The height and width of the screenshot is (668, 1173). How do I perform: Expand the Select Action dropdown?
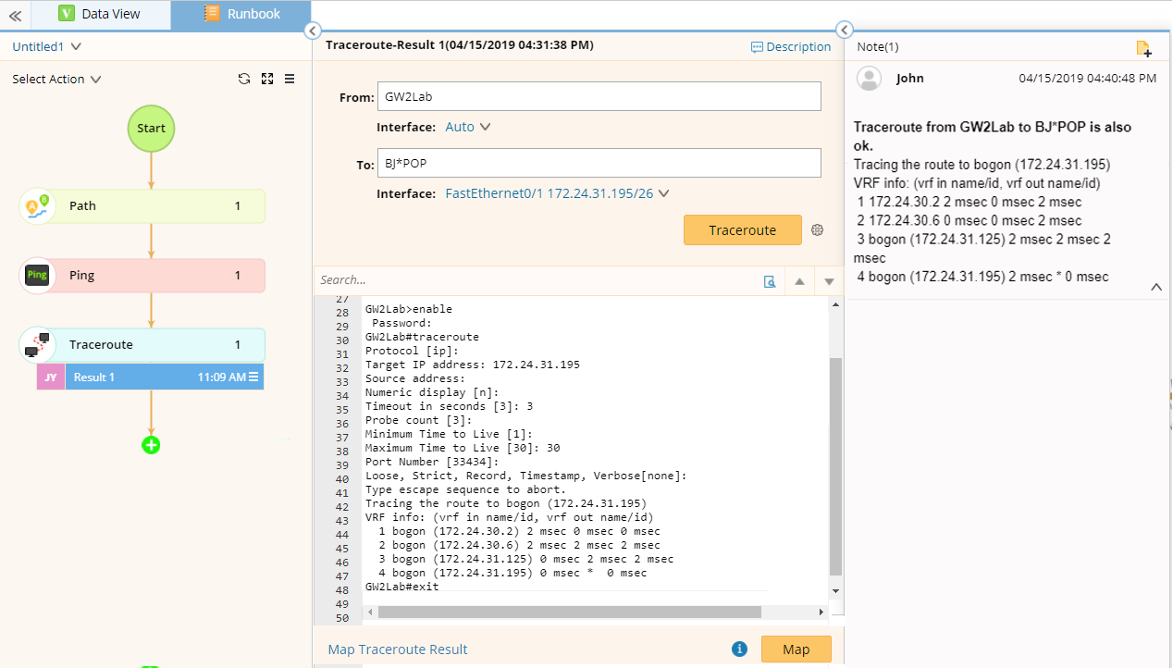click(x=56, y=80)
